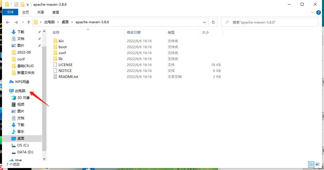Click the 18 KB size of LICENSE
This screenshot has height=170, width=324.
tap(216, 65)
